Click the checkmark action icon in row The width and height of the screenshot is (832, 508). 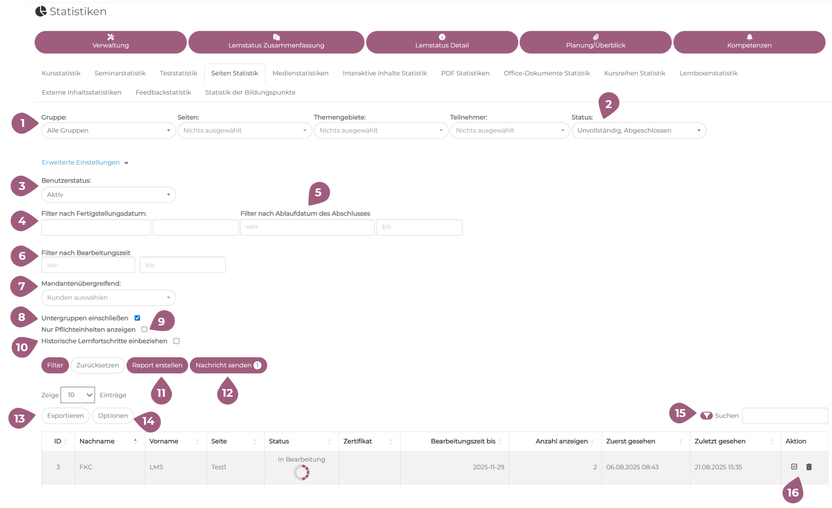794,467
